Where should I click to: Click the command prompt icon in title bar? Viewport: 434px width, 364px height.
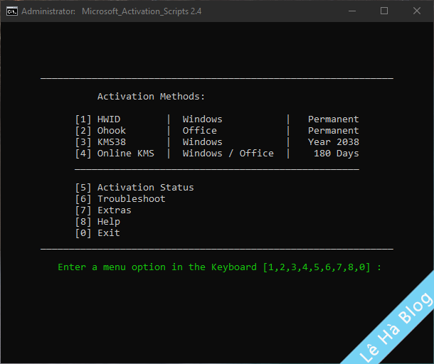click(x=12, y=11)
